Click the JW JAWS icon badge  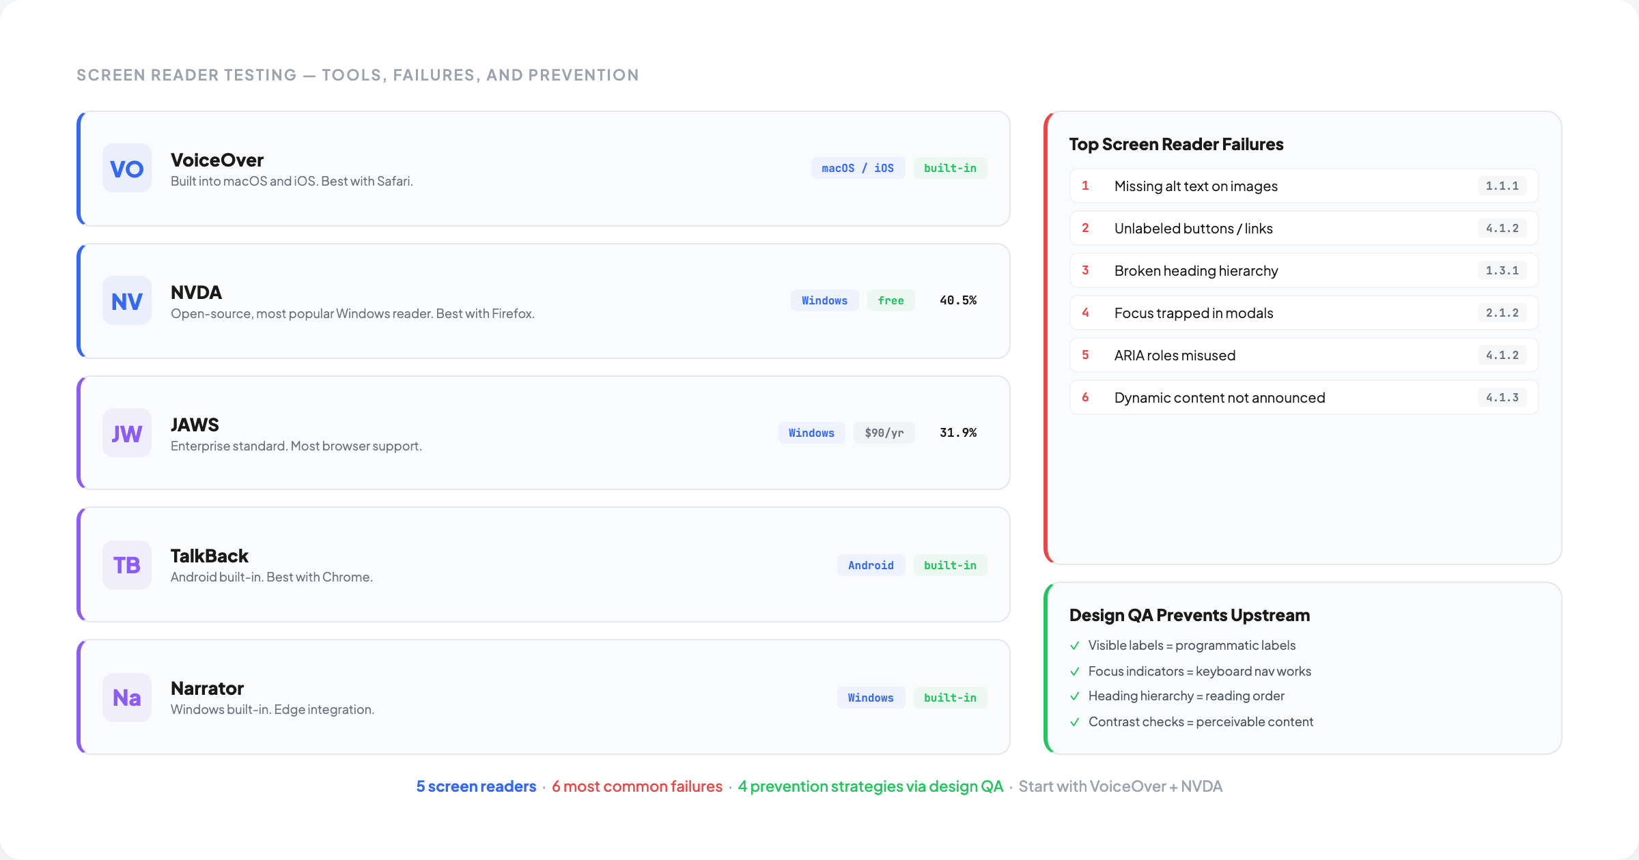127,433
